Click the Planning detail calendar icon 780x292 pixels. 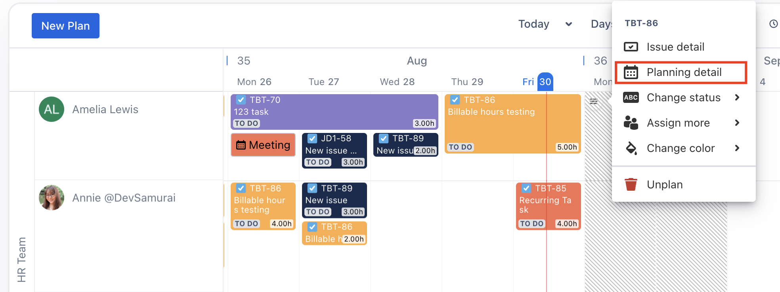pyautogui.click(x=631, y=72)
